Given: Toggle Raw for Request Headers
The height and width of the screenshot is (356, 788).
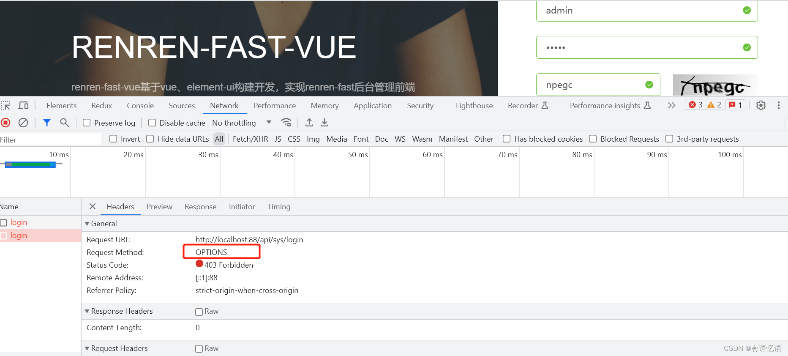Looking at the screenshot, I should point(199,349).
